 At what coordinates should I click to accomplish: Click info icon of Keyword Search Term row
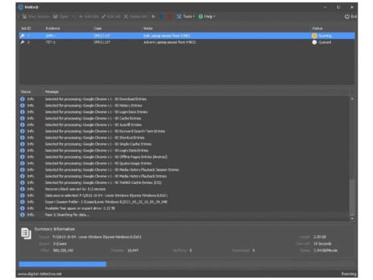pos(23,131)
